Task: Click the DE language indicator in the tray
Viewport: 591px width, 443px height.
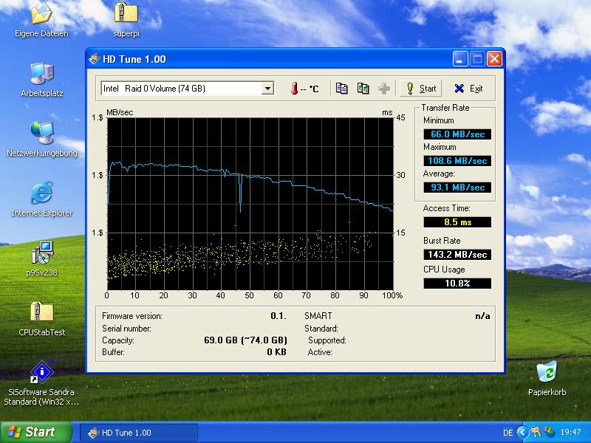Action: [508, 433]
